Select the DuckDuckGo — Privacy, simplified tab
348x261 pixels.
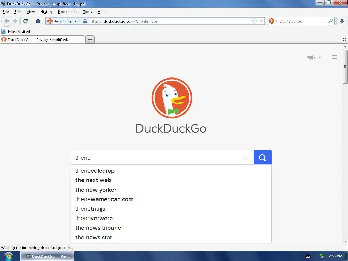coord(42,40)
